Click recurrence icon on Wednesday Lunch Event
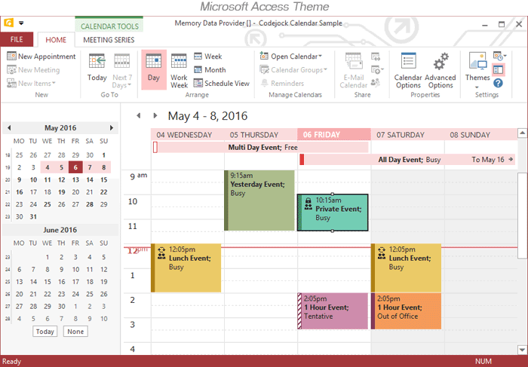The width and height of the screenshot is (528, 367). tap(161, 250)
